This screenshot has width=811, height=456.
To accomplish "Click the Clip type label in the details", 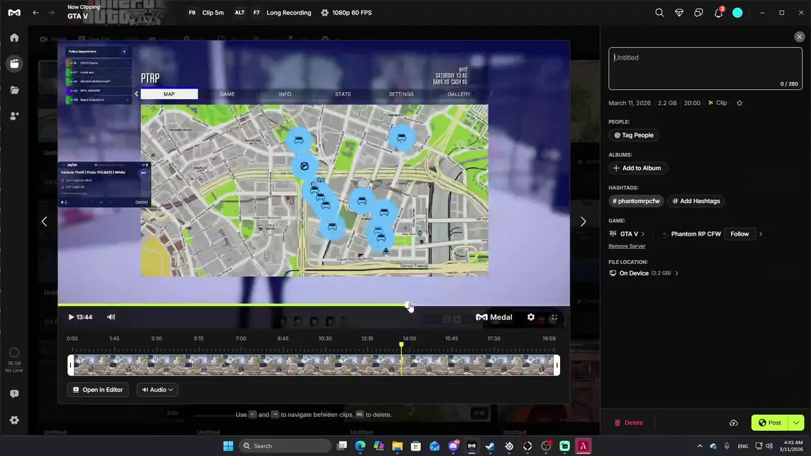I will click(x=717, y=103).
